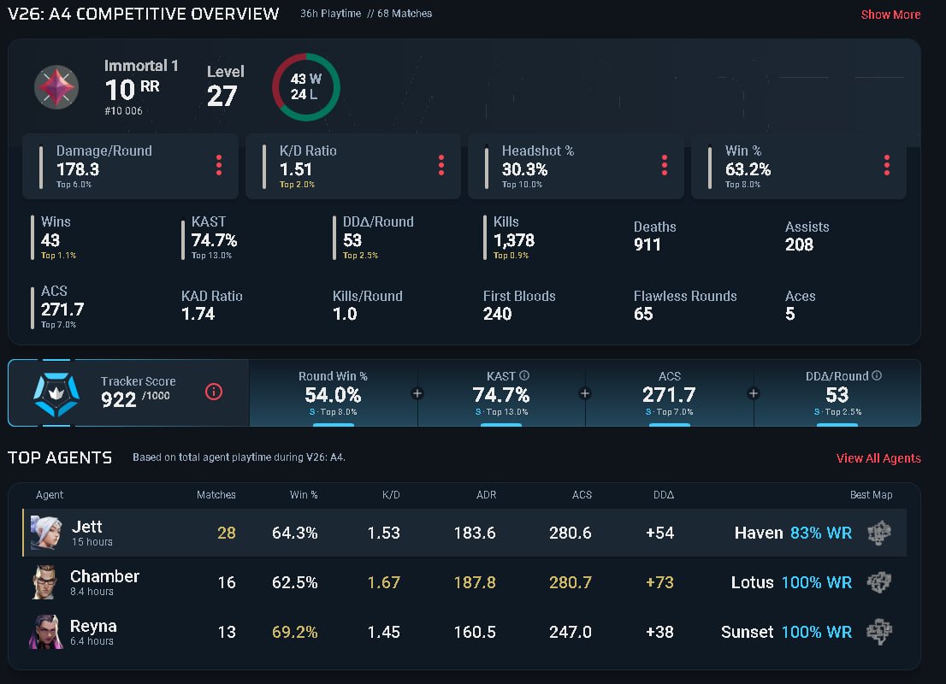The width and height of the screenshot is (946, 684).
Task: Click the KAST info icon in score bar
Action: pos(524,375)
